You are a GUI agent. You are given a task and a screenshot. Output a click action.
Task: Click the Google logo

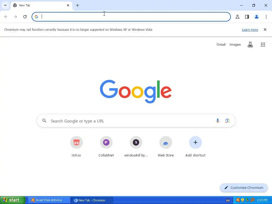coord(136,91)
